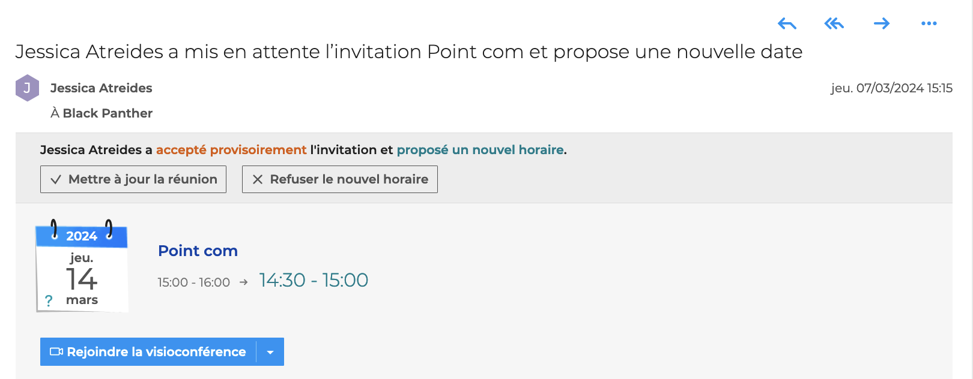Expand the visioconférence dropdown arrow
The image size is (973, 379).
pyautogui.click(x=270, y=352)
